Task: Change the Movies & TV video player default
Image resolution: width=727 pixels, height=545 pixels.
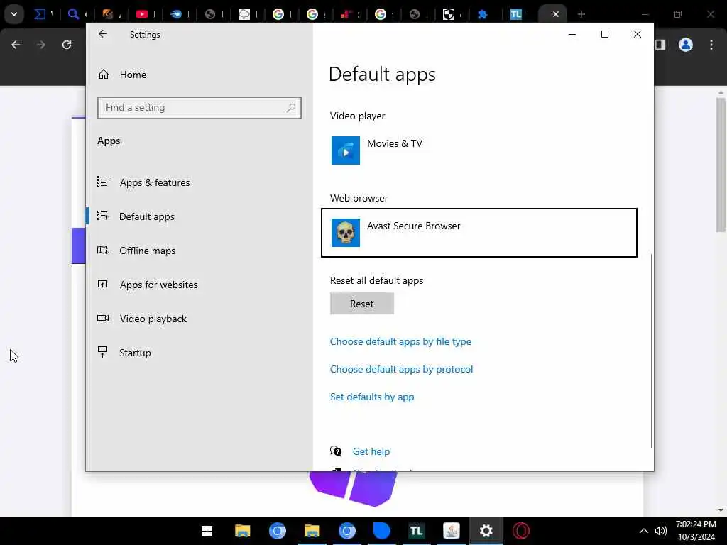Action: point(479,150)
